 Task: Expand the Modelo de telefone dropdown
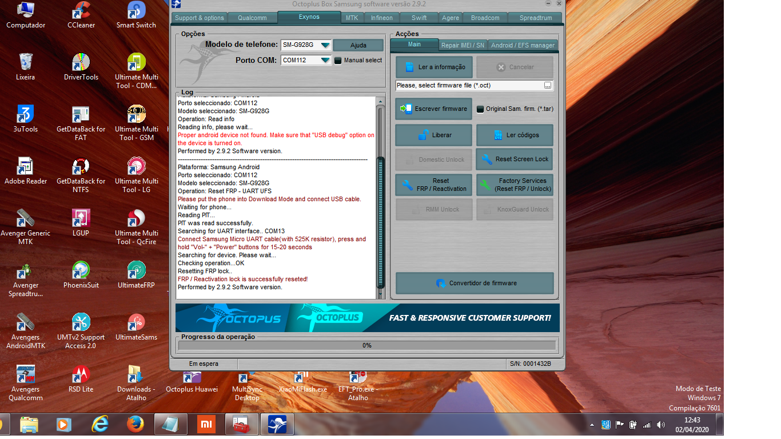tap(325, 45)
